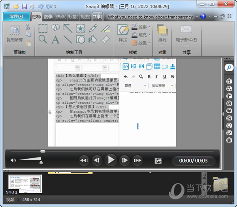Expand the Outline (轮廓) dropdown
This screenshot has height=207, width=237.
tap(149, 27)
